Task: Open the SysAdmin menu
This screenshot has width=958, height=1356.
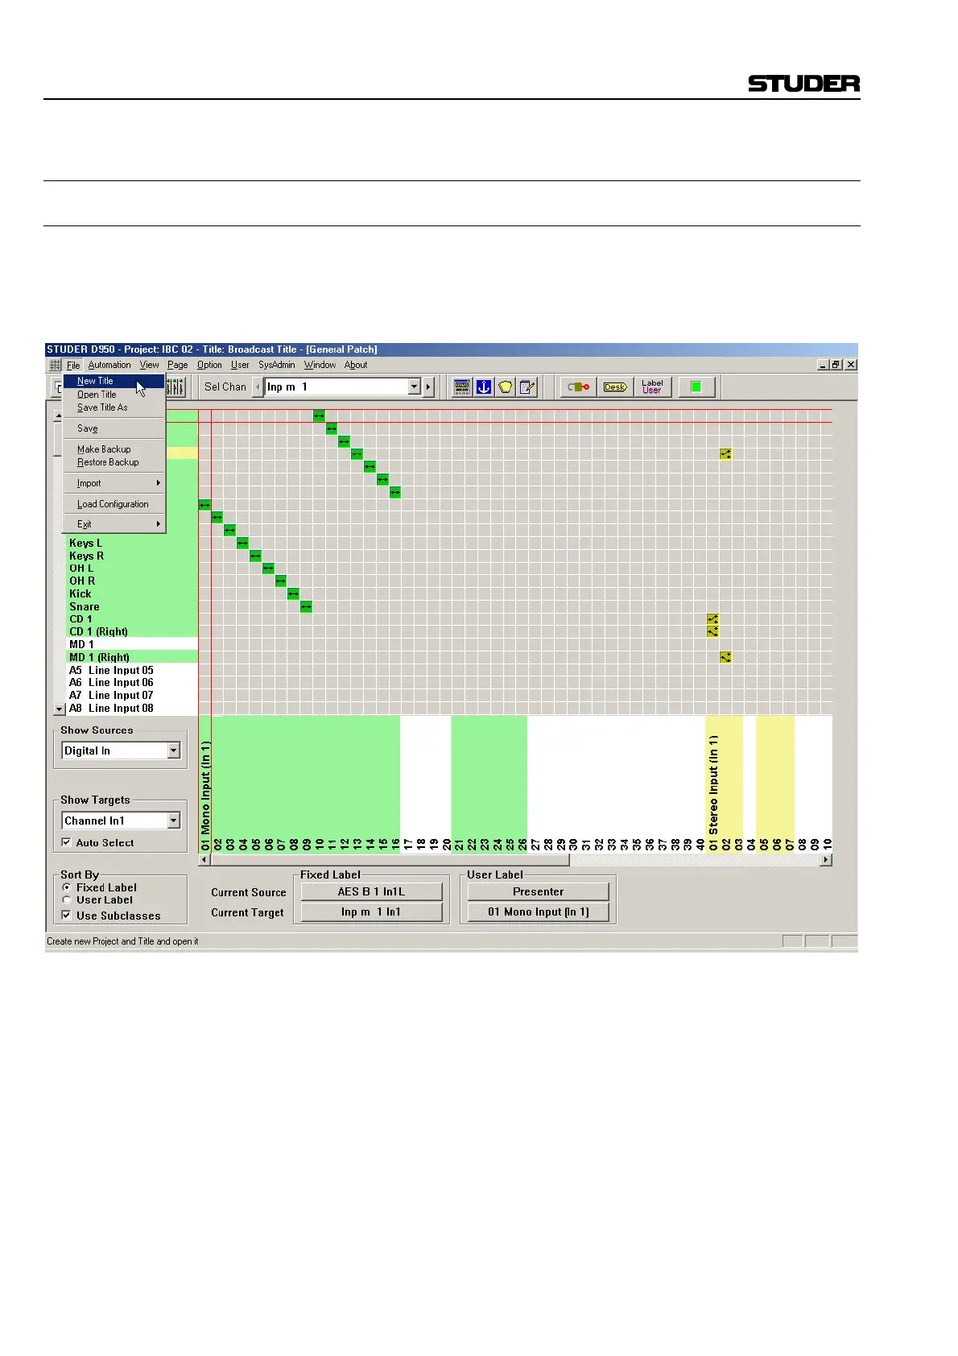Action: [x=276, y=365]
